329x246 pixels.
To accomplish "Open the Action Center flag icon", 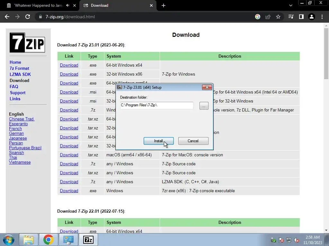I will tap(281, 240).
